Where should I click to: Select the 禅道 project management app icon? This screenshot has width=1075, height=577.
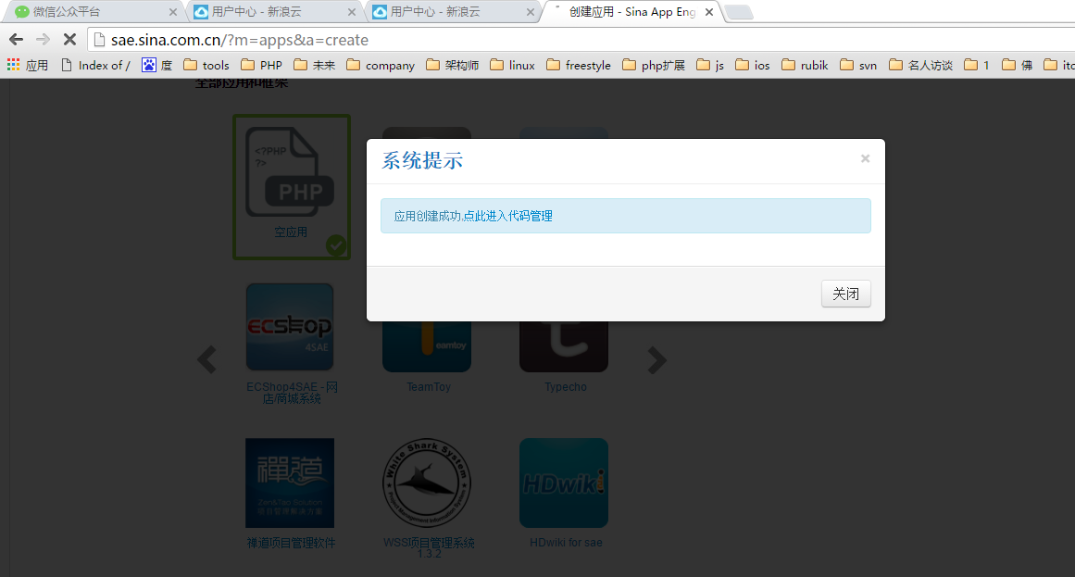[290, 483]
